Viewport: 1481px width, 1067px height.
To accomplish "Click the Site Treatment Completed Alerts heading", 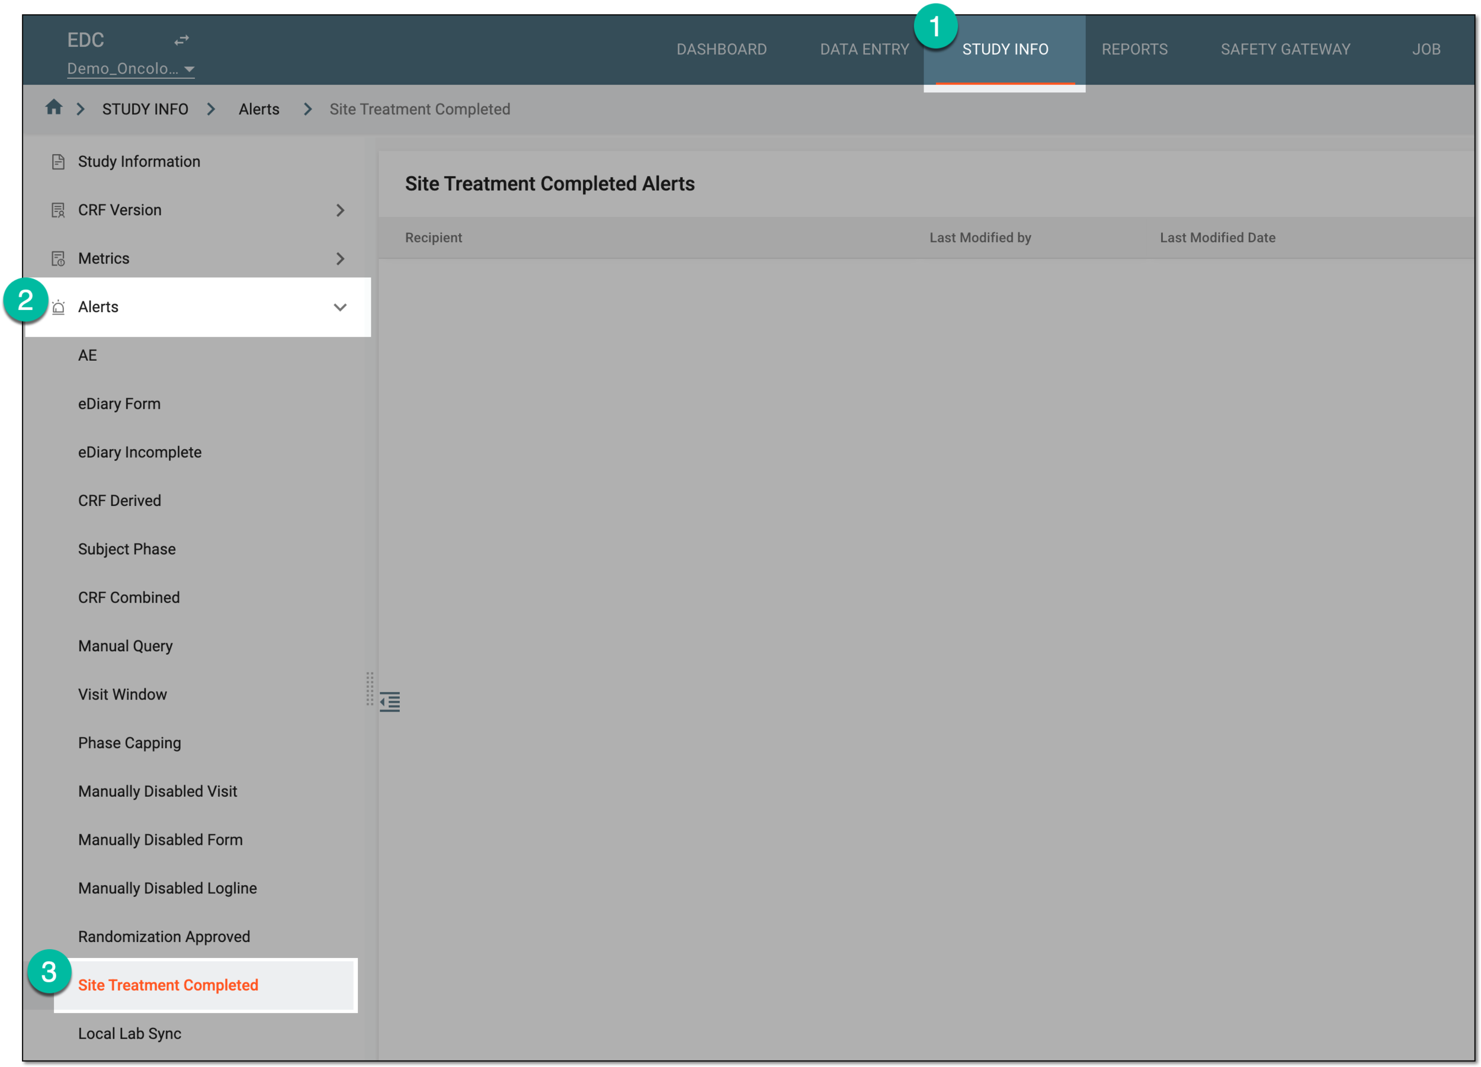I will tap(549, 184).
